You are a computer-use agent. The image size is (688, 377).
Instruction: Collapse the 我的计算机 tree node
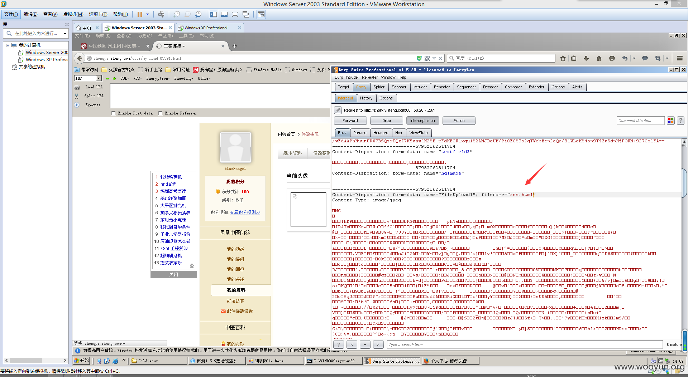click(x=8, y=45)
